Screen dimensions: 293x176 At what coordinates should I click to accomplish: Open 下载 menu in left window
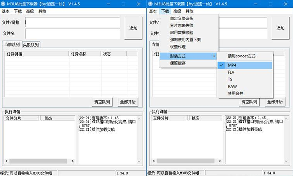coord(18,11)
